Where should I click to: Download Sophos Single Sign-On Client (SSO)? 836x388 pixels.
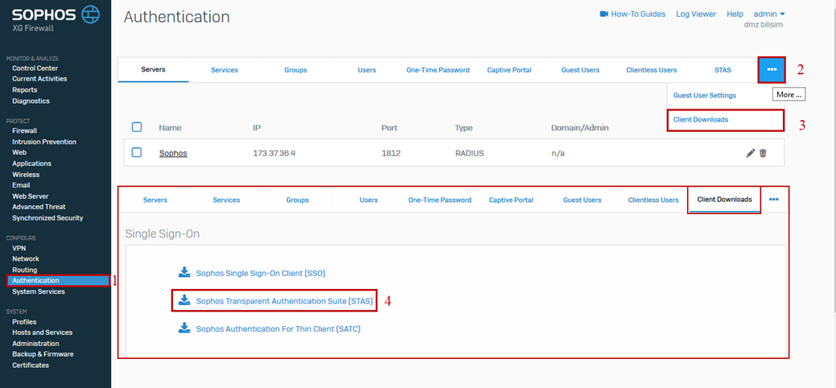point(261,273)
